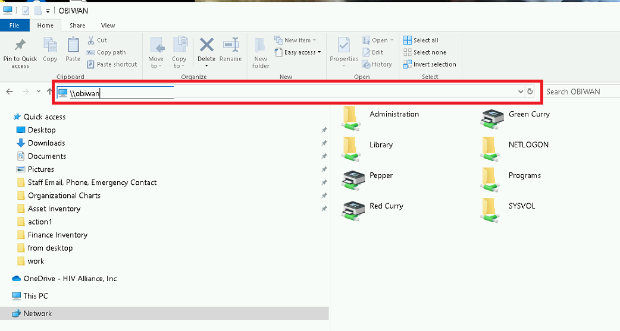Open Asset Inventory folder
Image resolution: width=620 pixels, height=331 pixels.
pyautogui.click(x=49, y=208)
